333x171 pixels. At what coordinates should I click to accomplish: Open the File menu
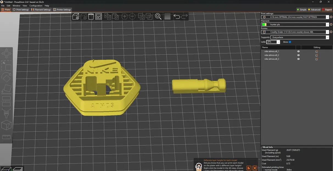click(x=3, y=5)
